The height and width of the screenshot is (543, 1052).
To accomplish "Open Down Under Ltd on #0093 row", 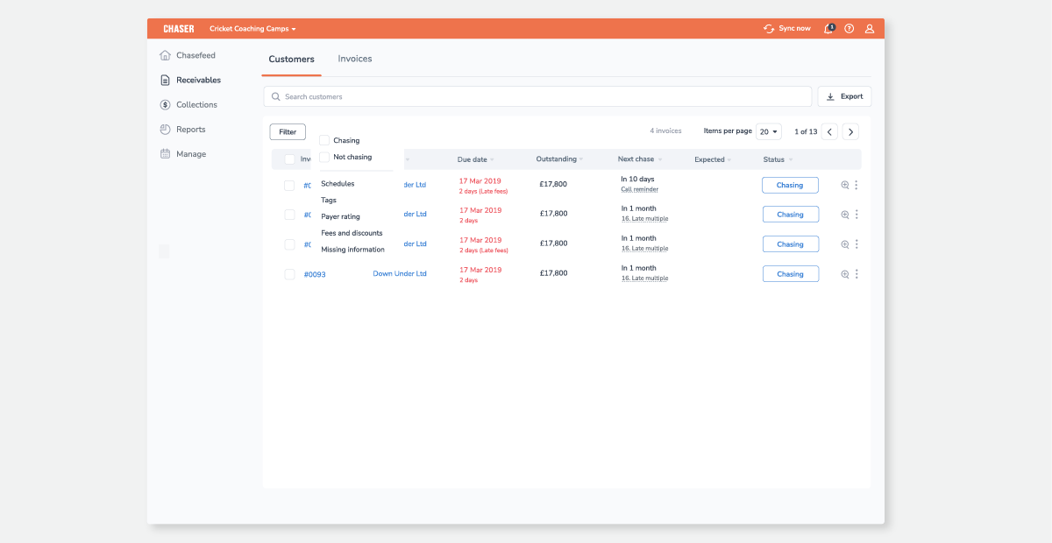I will coord(400,274).
